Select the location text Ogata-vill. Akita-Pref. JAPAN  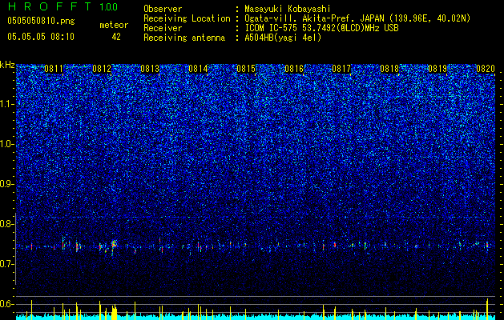(314, 18)
